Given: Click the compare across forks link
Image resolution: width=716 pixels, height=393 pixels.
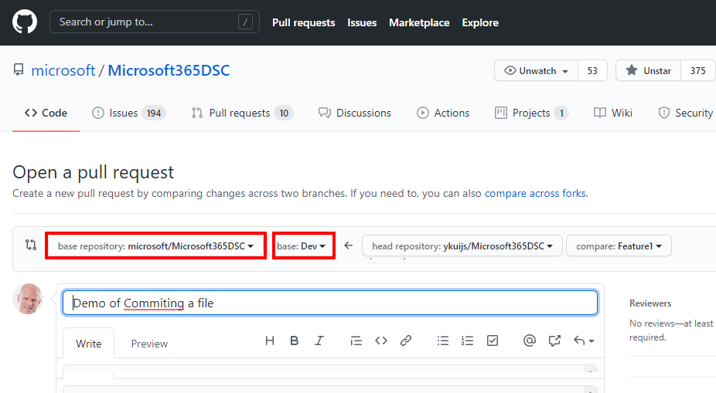Looking at the screenshot, I should coord(535,193).
